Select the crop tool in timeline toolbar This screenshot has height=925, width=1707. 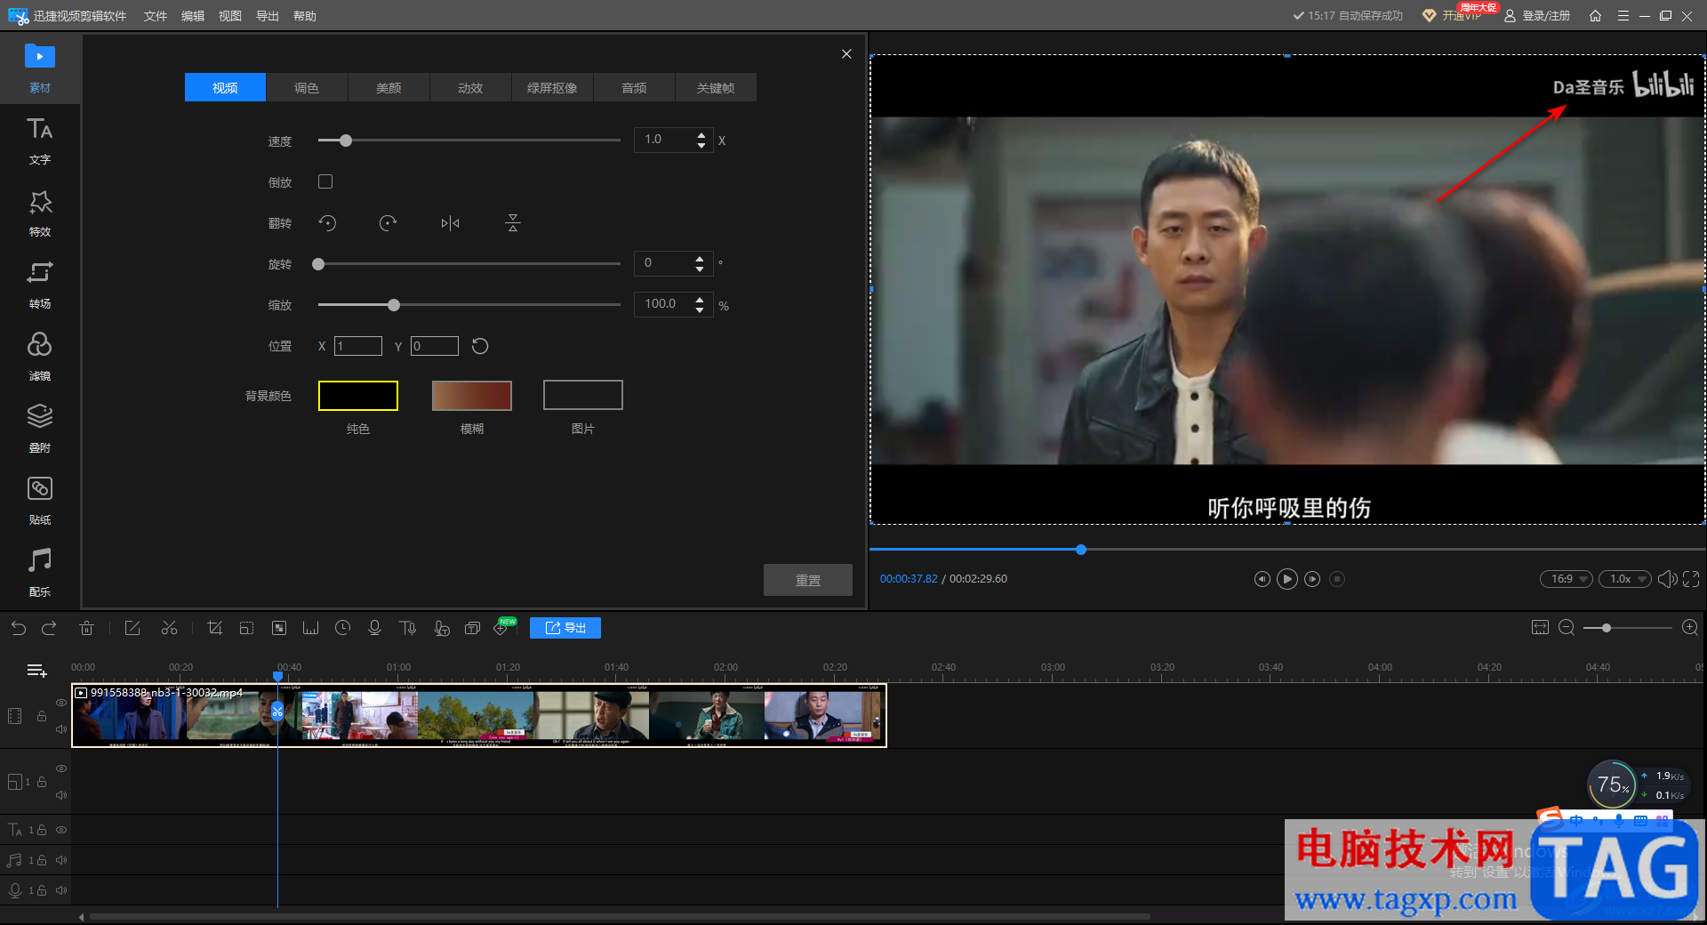point(214,628)
